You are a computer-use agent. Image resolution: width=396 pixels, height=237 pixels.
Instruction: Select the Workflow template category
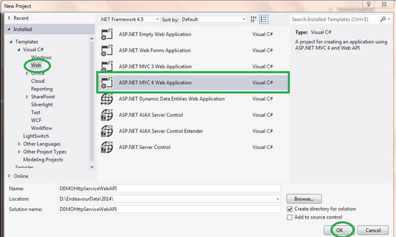(x=42, y=128)
